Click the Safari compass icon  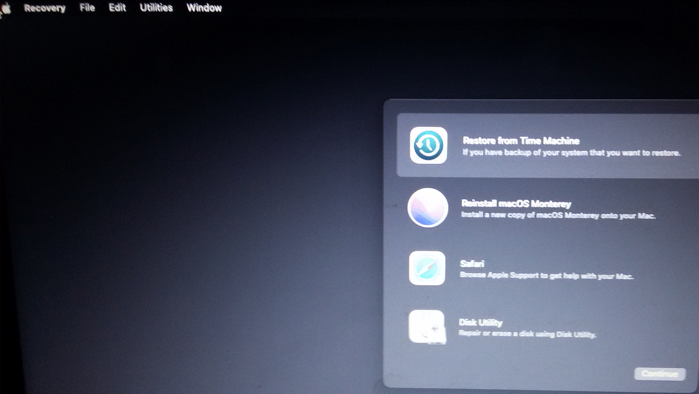point(427,268)
